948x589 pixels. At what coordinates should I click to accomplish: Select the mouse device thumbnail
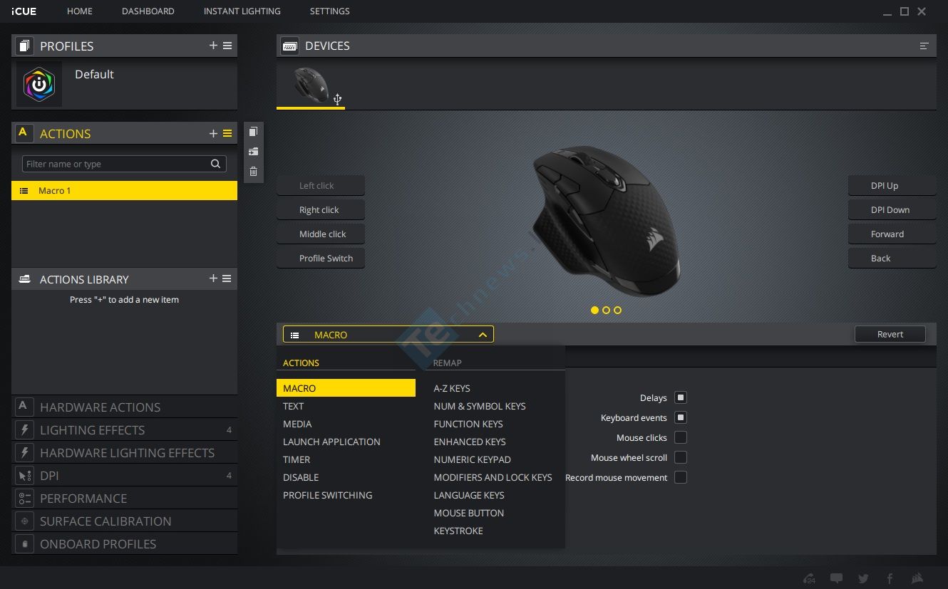pyautogui.click(x=311, y=85)
